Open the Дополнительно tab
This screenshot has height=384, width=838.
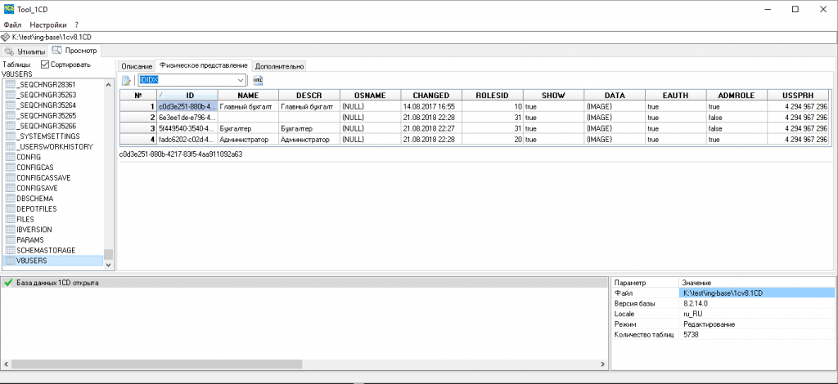pos(279,65)
